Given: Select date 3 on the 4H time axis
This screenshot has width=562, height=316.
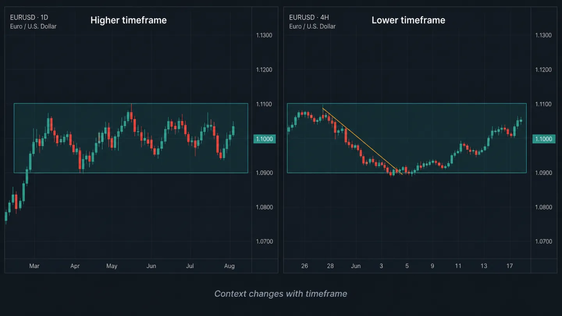Looking at the screenshot, I should 381,266.
